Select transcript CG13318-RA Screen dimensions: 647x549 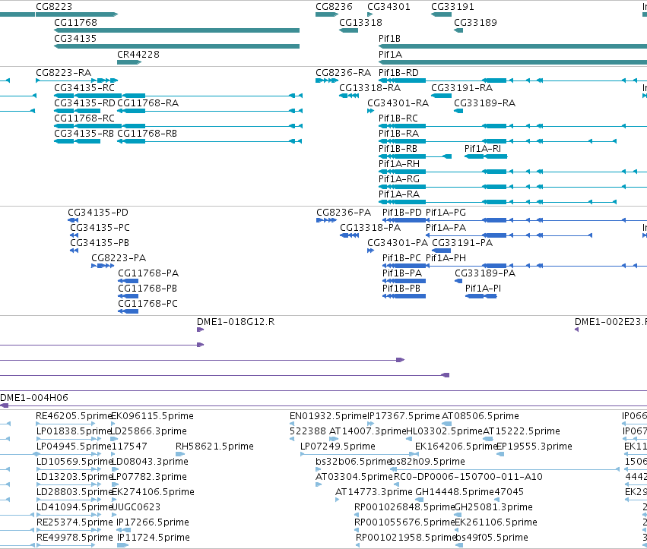pyautogui.click(x=369, y=88)
